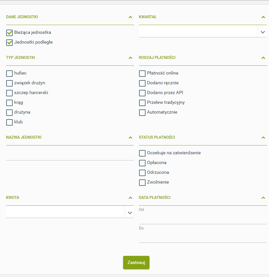Screen dimensions: 269x277
Task: Click the Do date input field
Action: pos(203,237)
